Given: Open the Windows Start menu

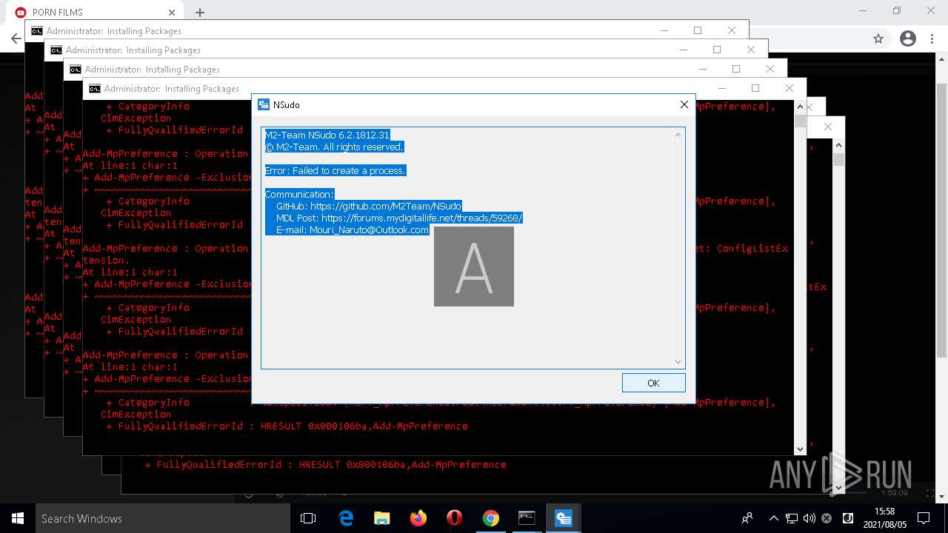Looking at the screenshot, I should [18, 518].
